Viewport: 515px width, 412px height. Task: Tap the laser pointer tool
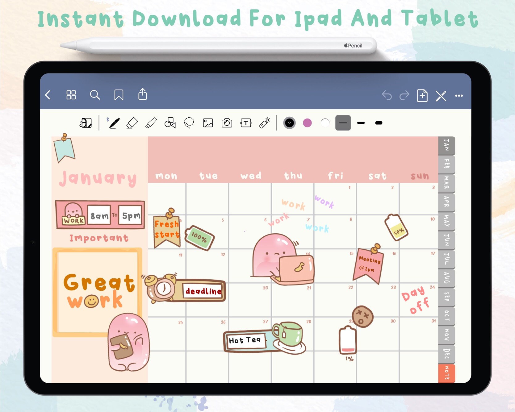265,123
